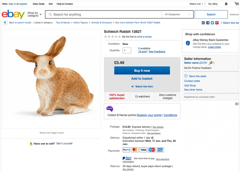Click the rabbit product image
The width and height of the screenshot is (240, 171).
(x=51, y=79)
